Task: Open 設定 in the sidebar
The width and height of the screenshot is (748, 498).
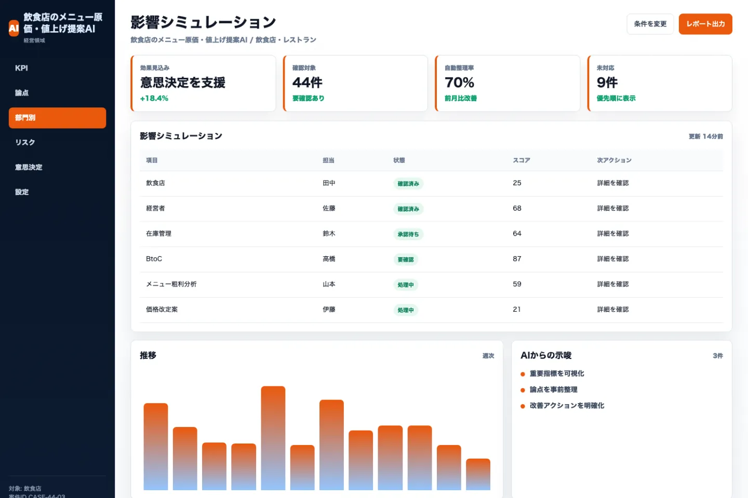Action: pos(57,192)
